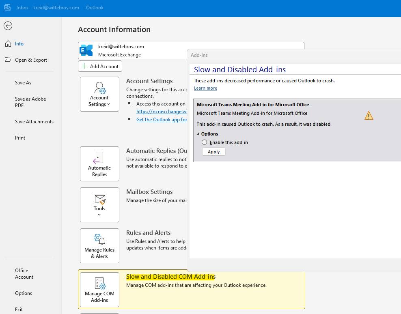This screenshot has width=401, height=314.
Task: Click the Automatic Replies button label
Action: [99, 171]
